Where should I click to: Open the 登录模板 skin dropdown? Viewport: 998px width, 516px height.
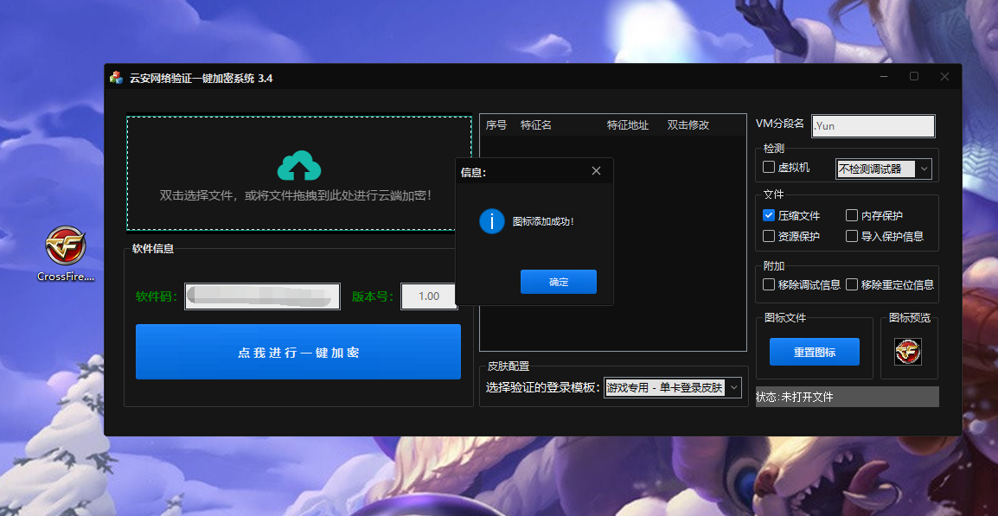(673, 387)
